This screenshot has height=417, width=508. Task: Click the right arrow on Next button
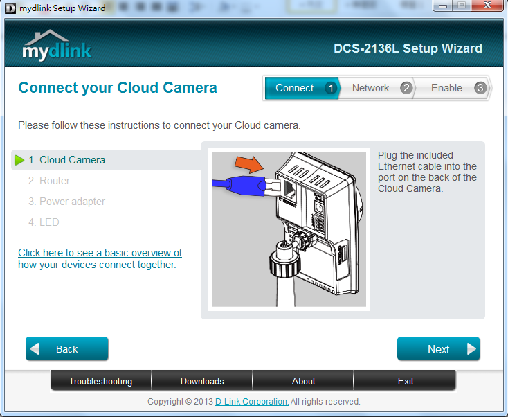click(471, 349)
